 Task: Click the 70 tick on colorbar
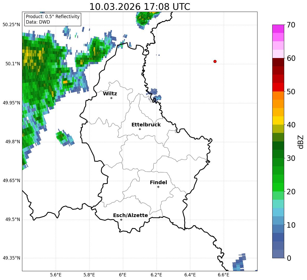click(291, 25)
